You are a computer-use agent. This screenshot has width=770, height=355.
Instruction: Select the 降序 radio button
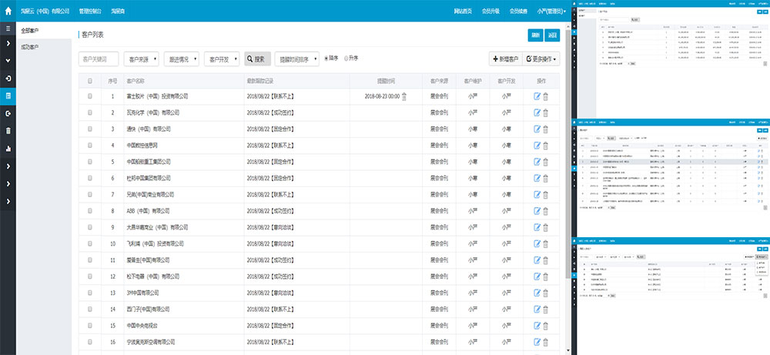coord(326,59)
